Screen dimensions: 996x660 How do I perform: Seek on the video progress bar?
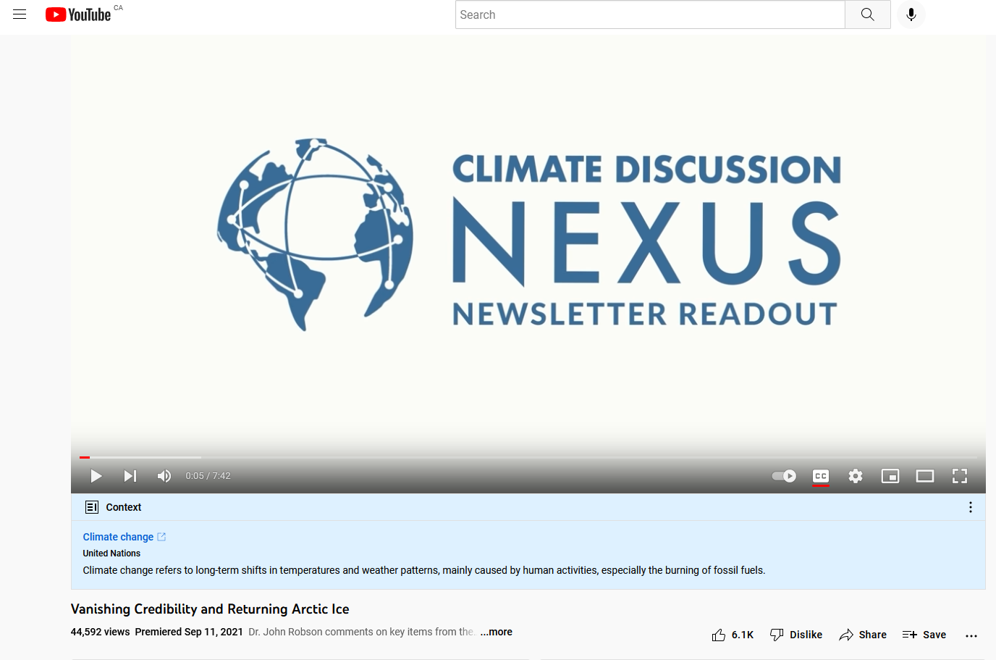pos(528,457)
